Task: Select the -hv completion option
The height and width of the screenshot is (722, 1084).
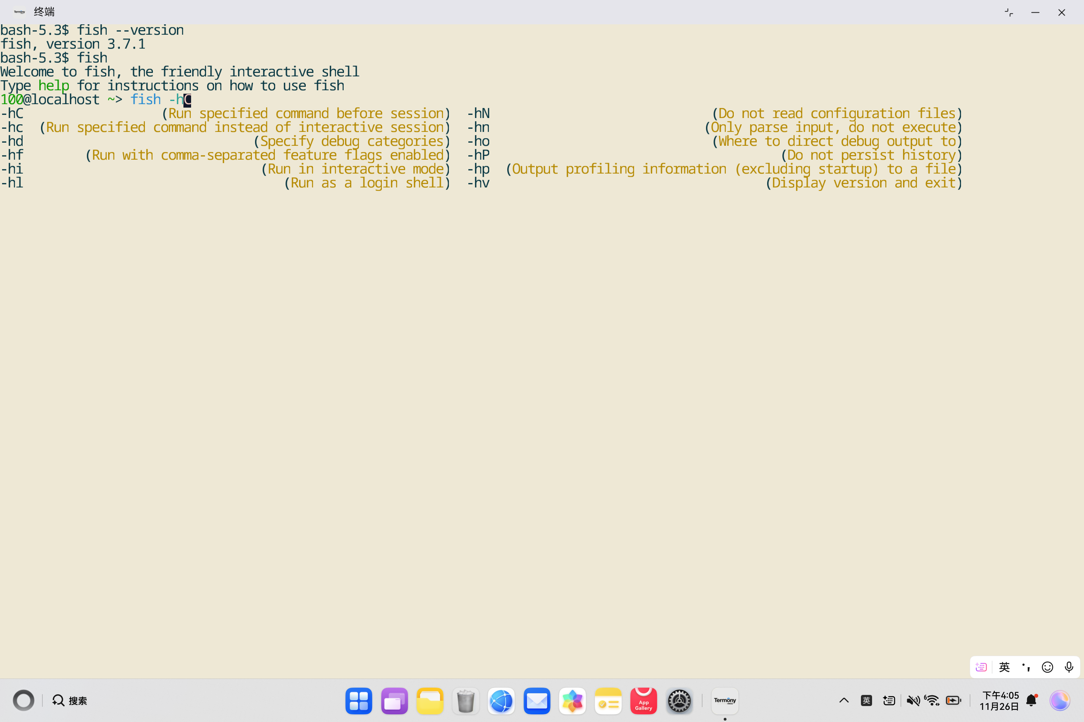Action: click(478, 183)
